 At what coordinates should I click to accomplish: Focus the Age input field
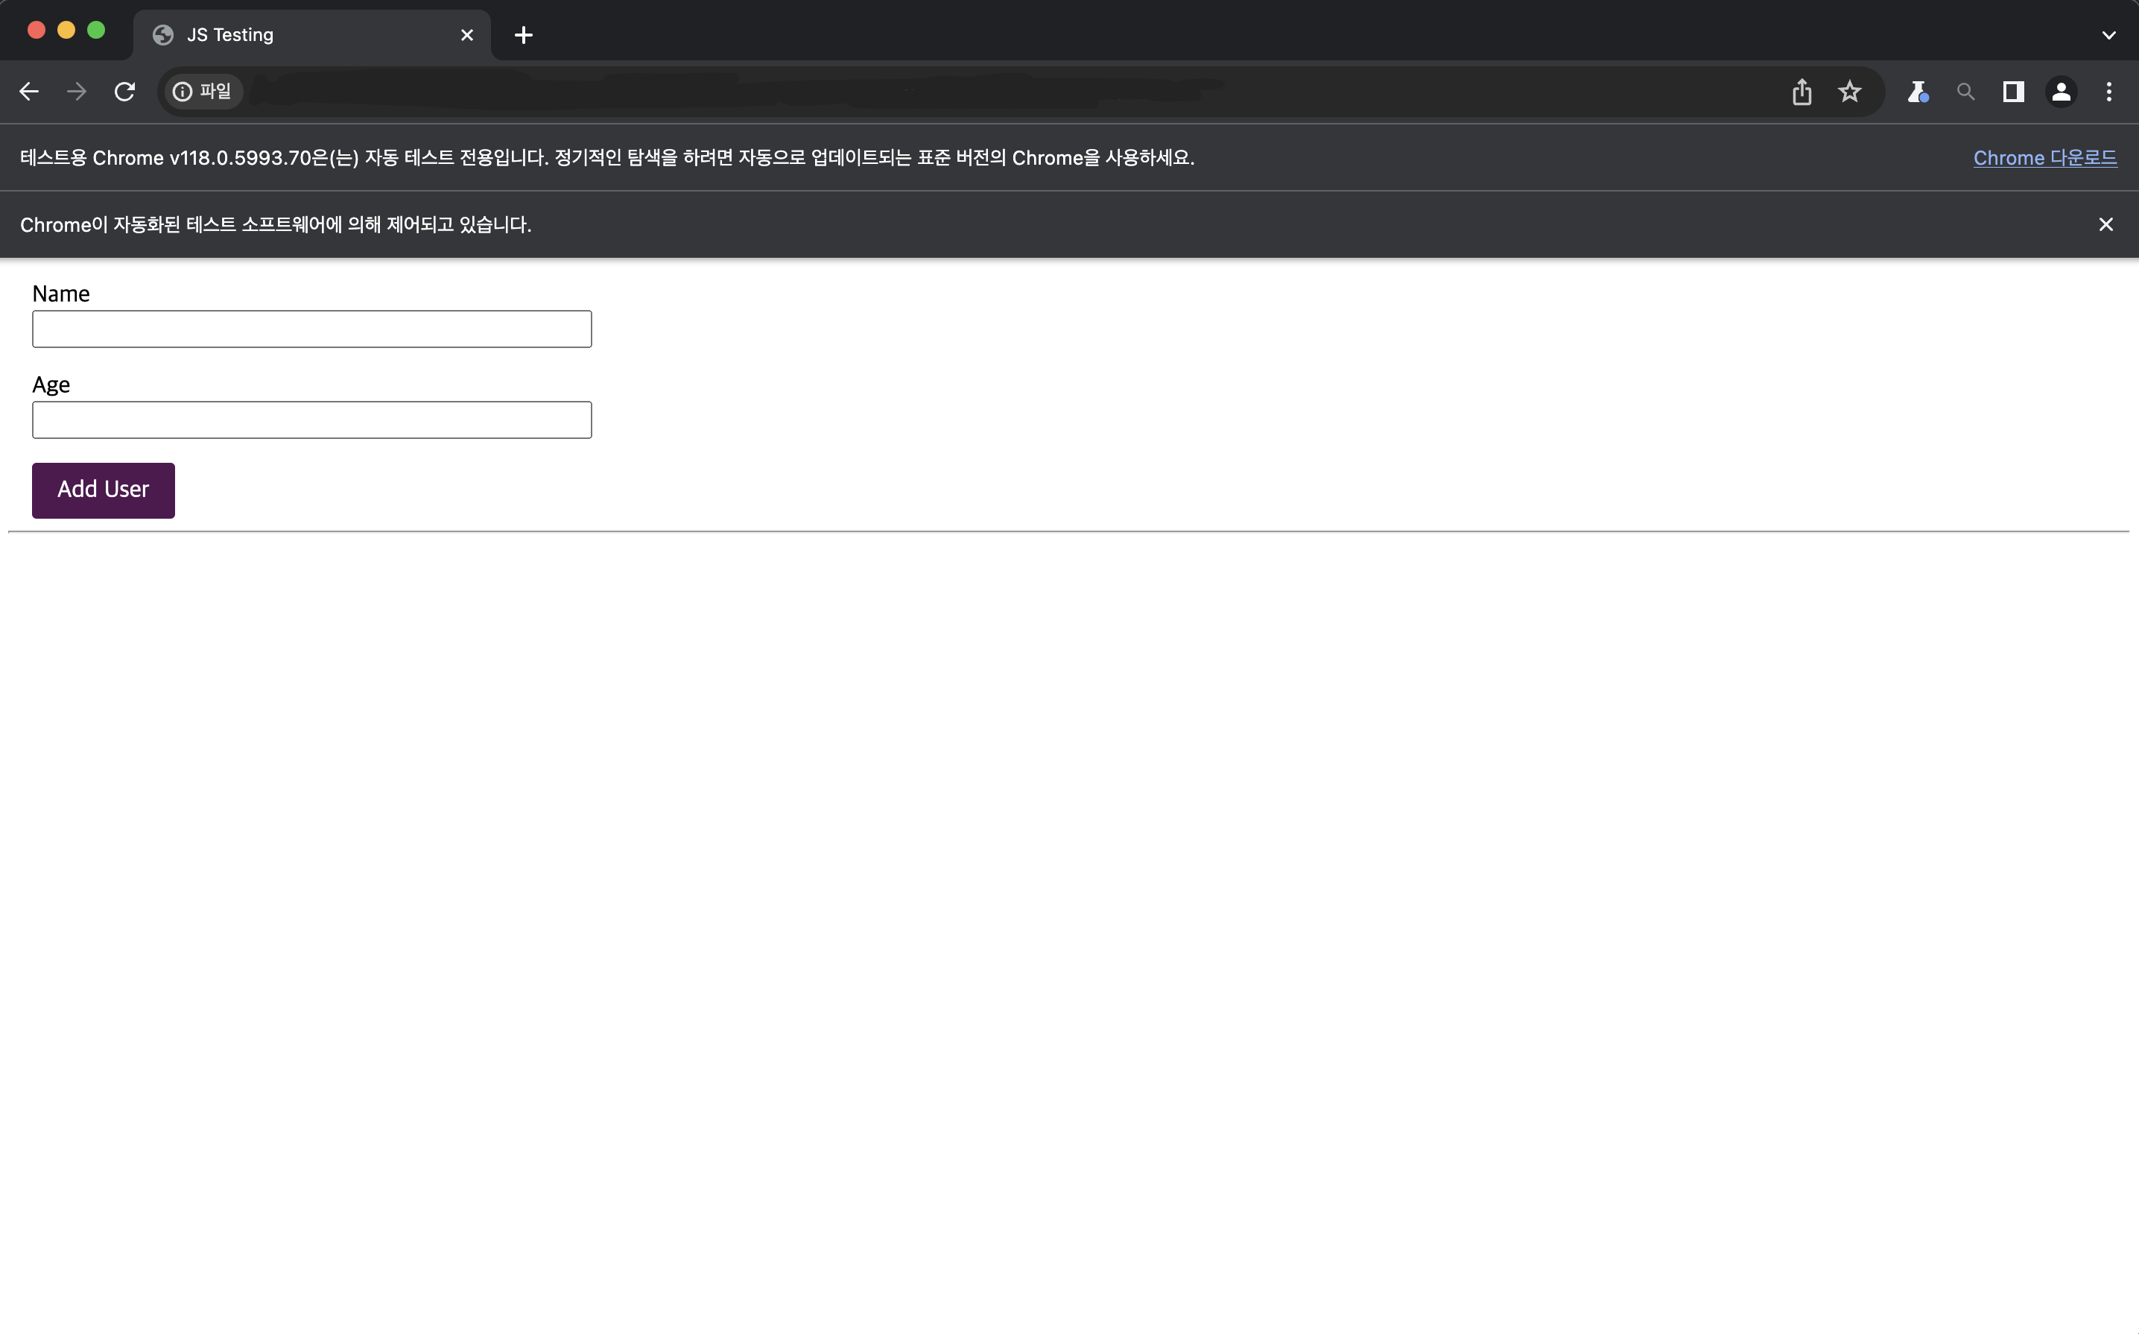311,420
